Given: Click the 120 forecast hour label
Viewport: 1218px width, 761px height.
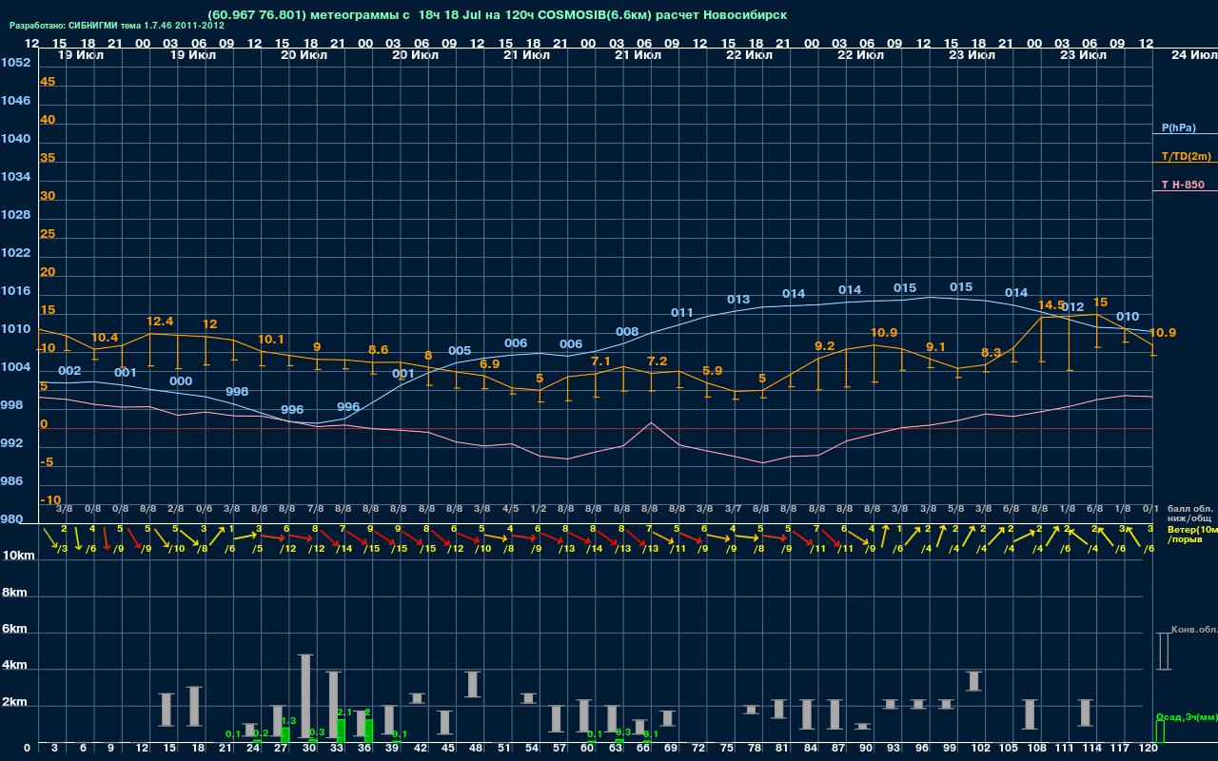Looking at the screenshot, I should [x=1149, y=749].
